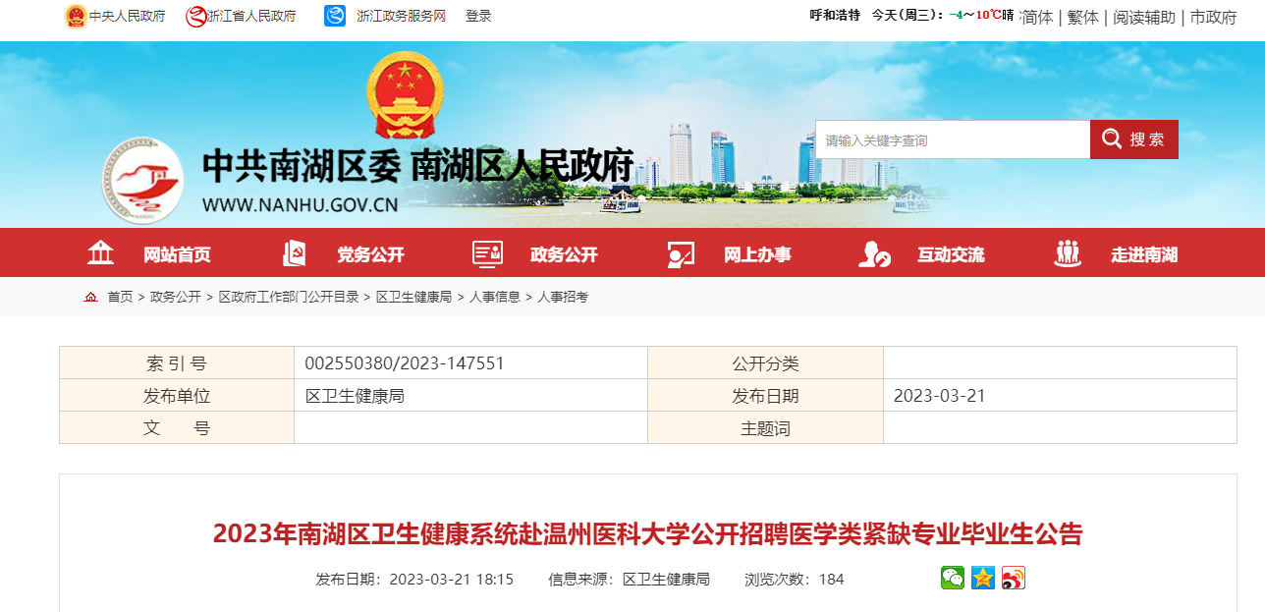The width and height of the screenshot is (1265, 612).
Task: Click the home icon in breadcrumb
Action: (x=91, y=297)
